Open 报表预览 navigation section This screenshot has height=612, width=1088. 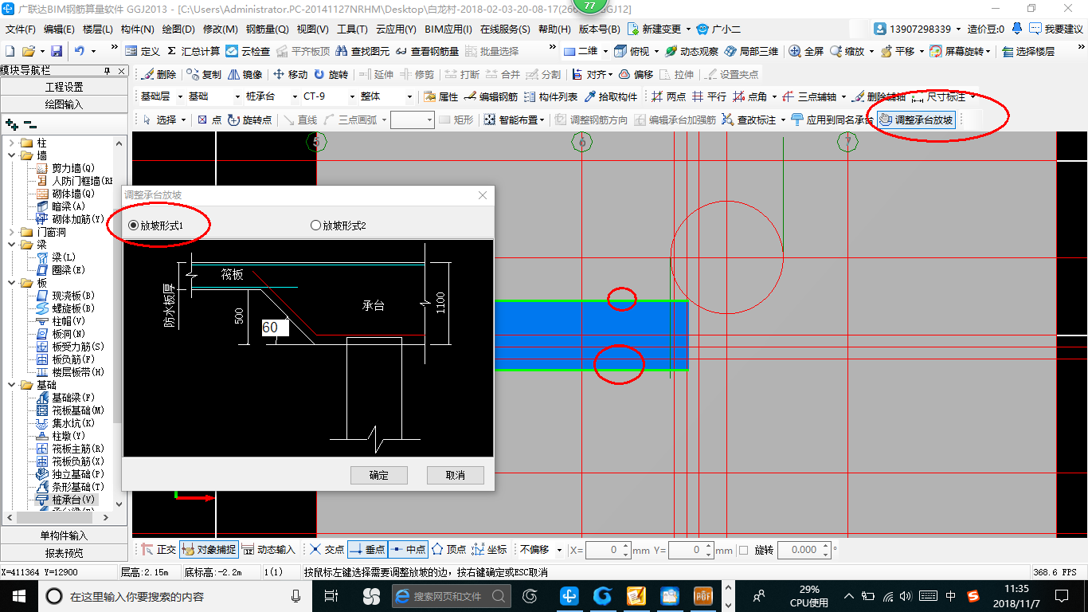pyautogui.click(x=64, y=553)
